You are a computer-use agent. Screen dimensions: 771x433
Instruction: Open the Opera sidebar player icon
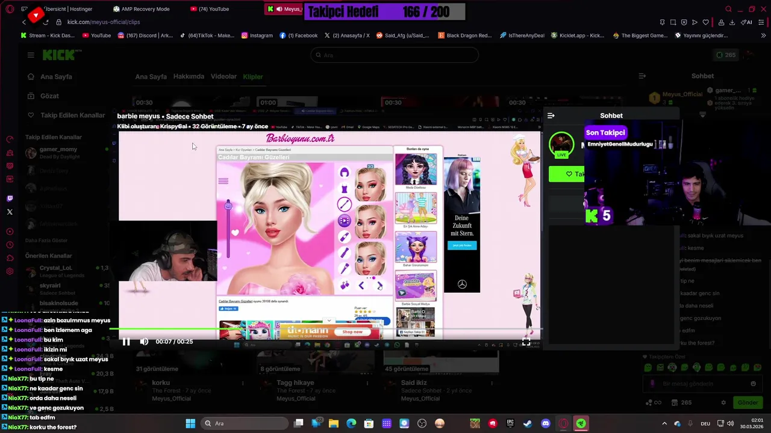point(10,232)
